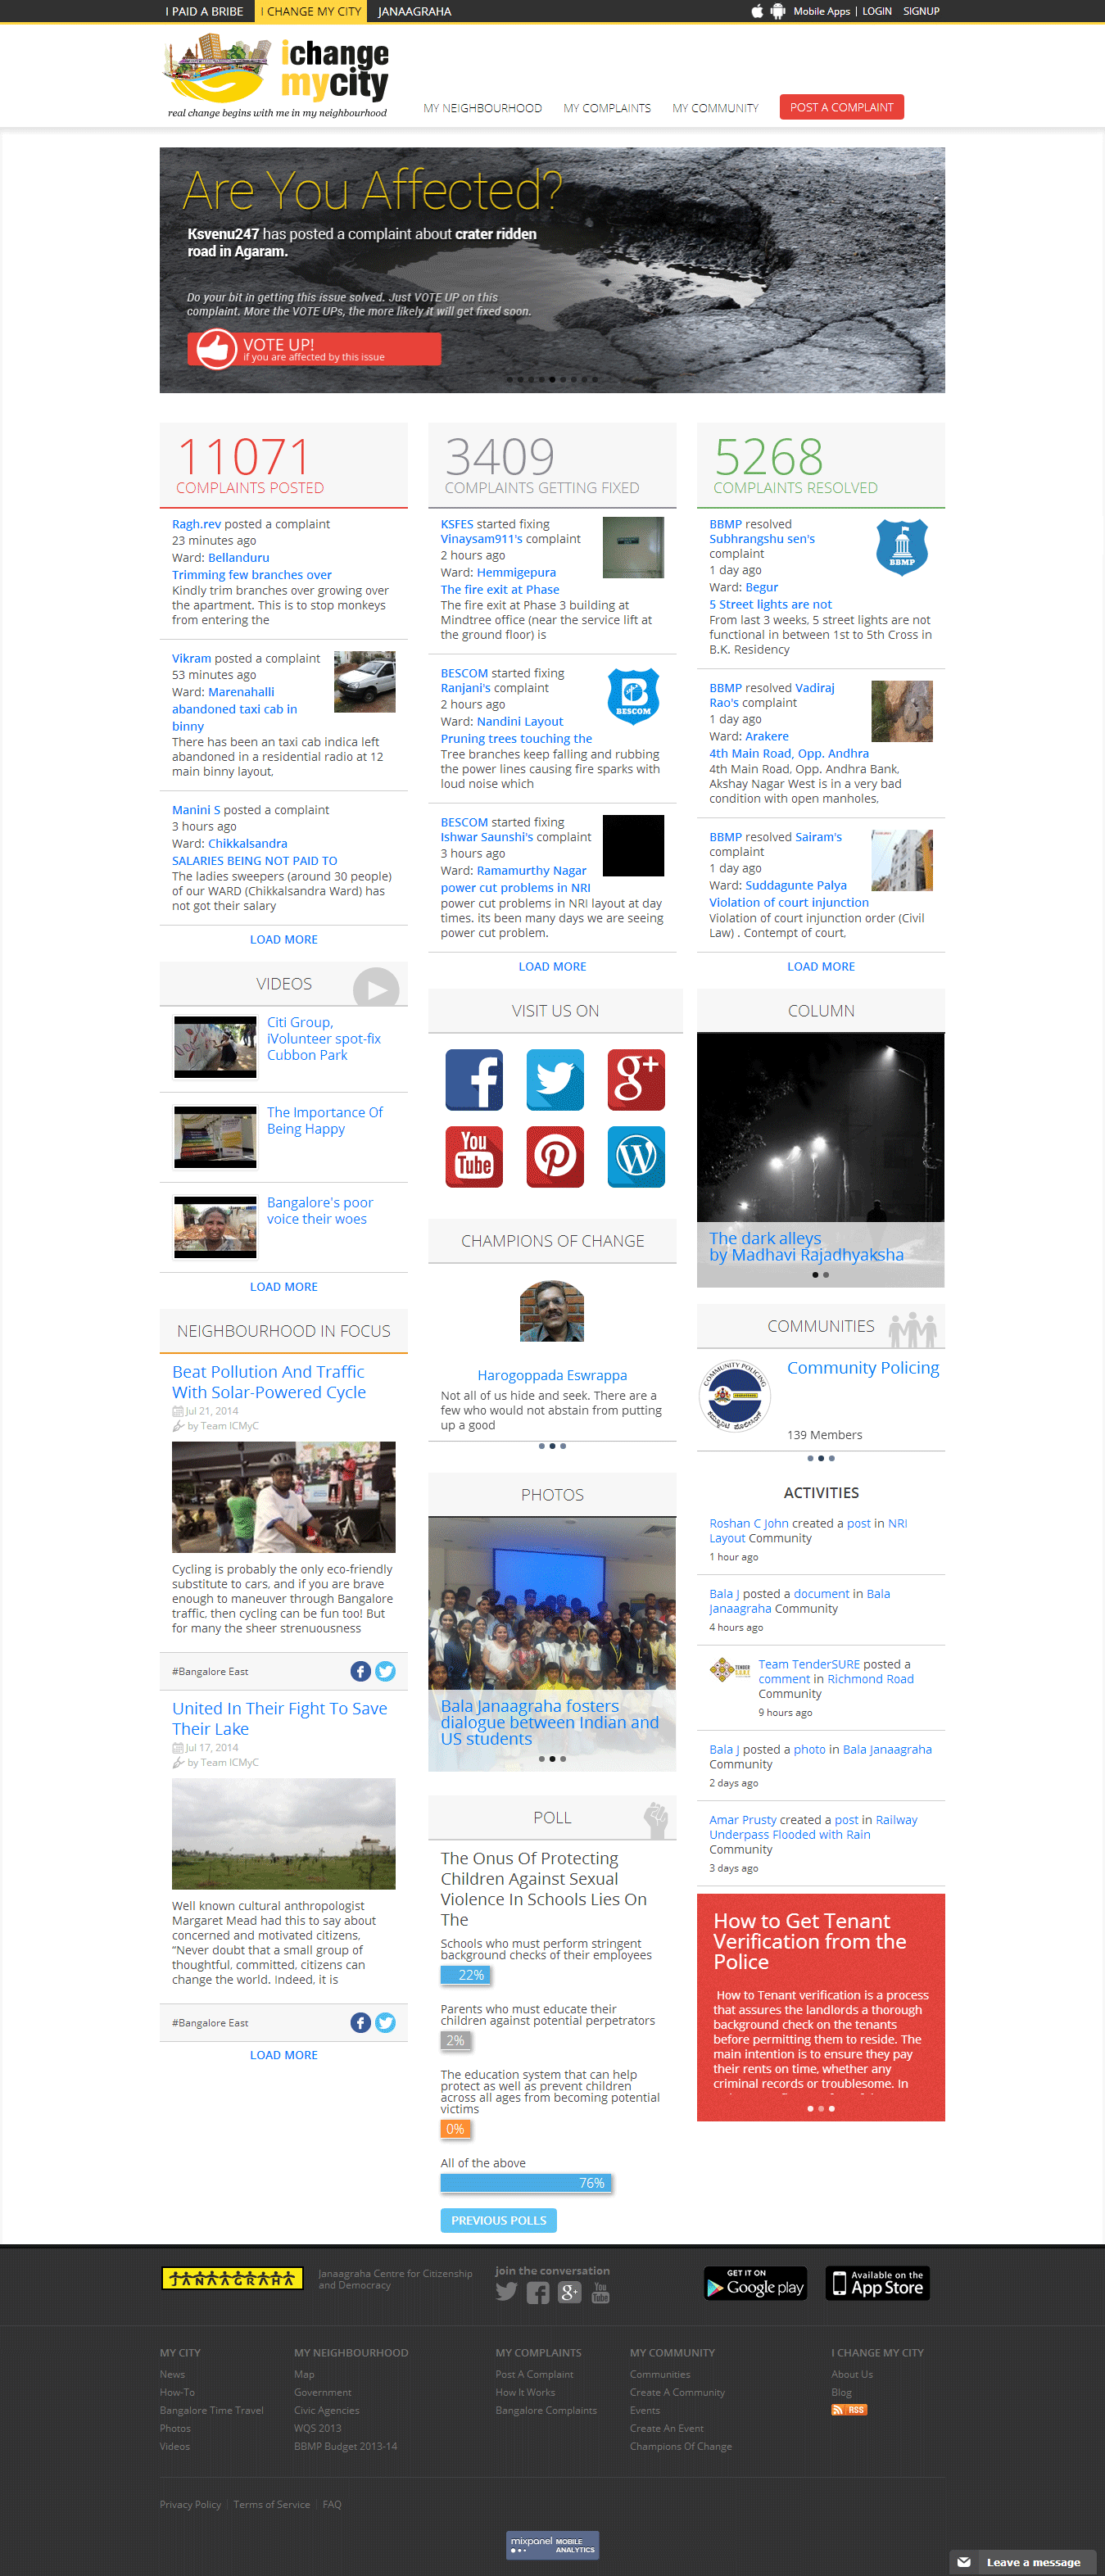Click the Apple mobile app icon in top bar

[757, 11]
